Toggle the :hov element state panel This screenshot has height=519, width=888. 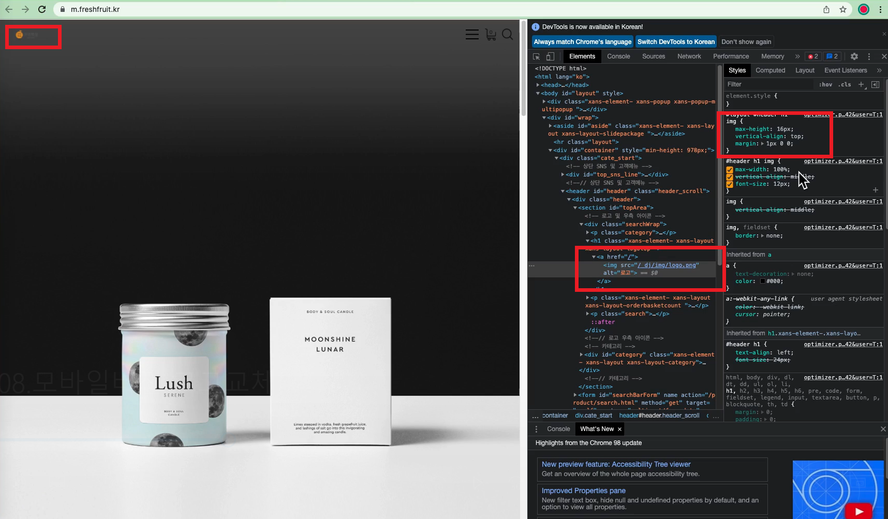pos(825,84)
